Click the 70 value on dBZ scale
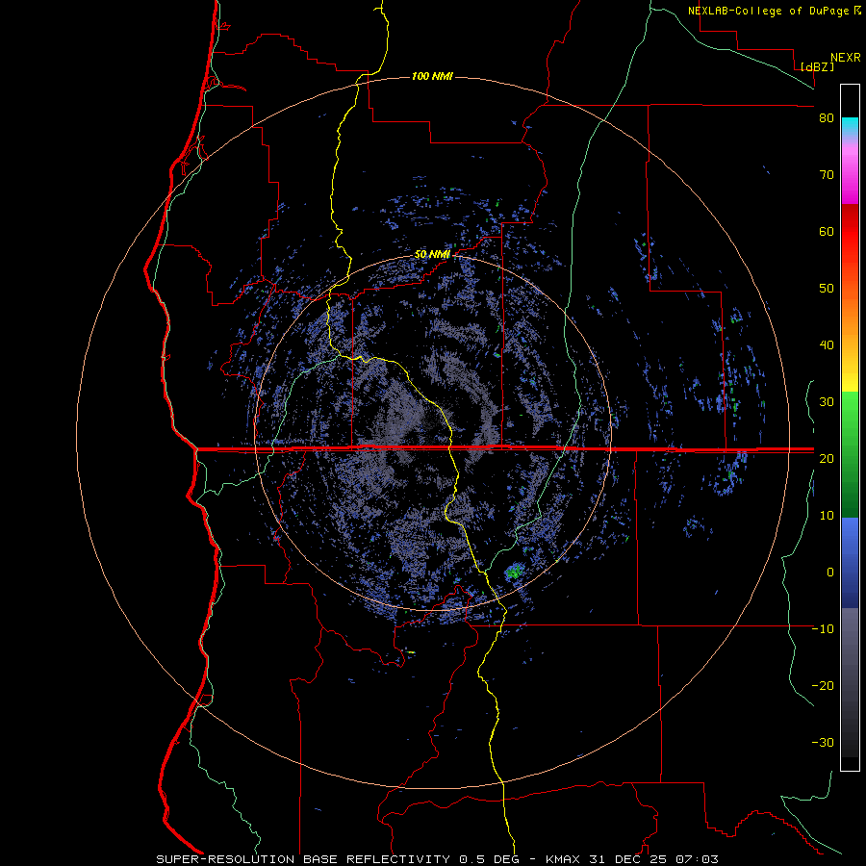The width and height of the screenshot is (866, 866). point(827,175)
